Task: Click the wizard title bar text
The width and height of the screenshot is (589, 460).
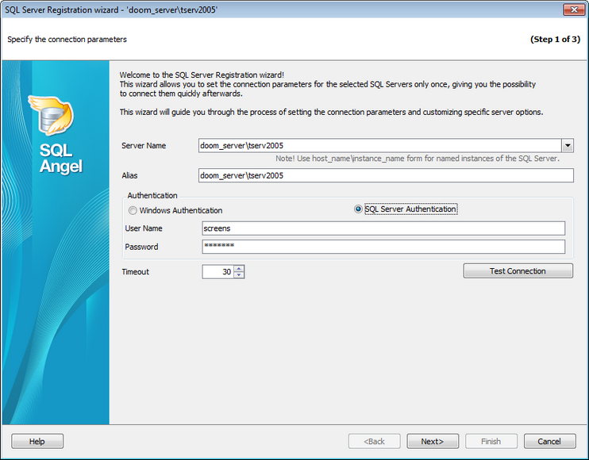Action: coord(111,10)
